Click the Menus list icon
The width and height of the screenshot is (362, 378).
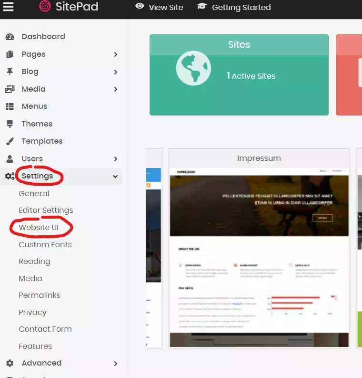10,106
